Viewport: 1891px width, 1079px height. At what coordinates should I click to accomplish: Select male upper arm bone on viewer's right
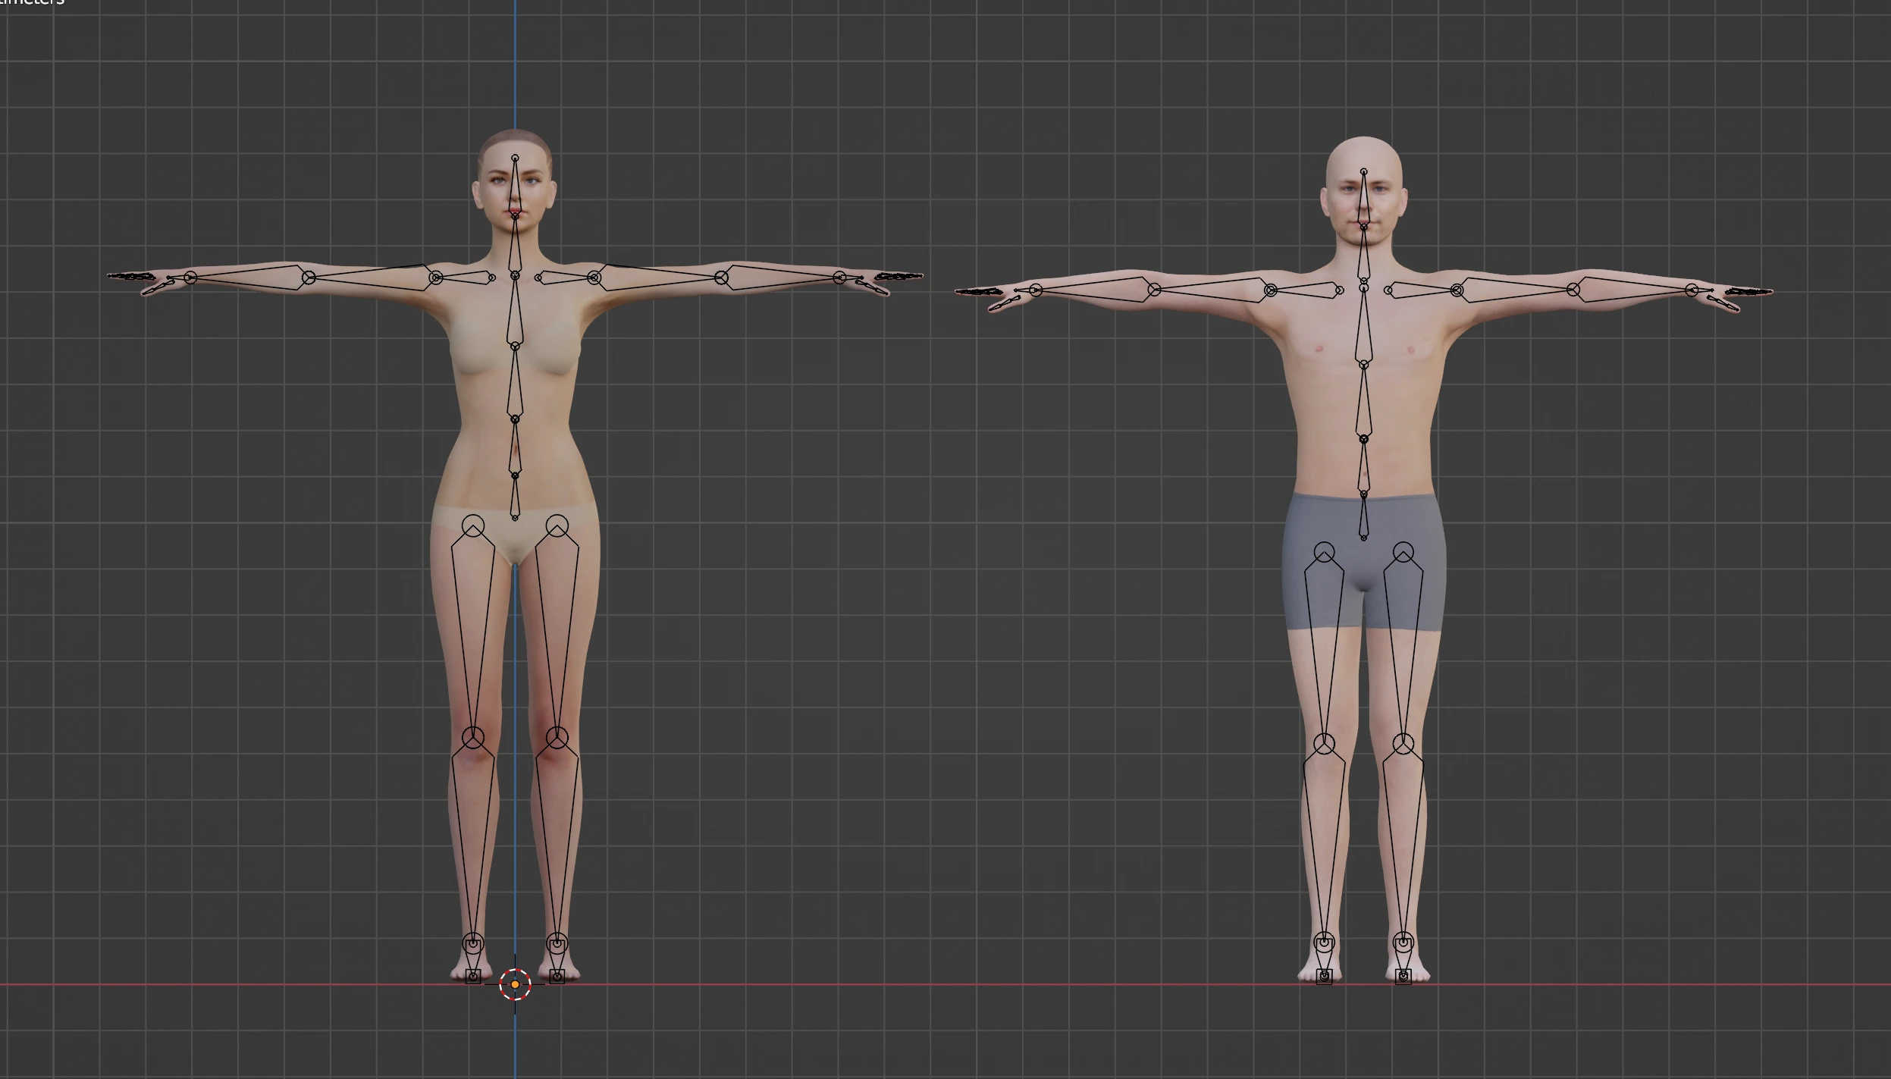1515,290
